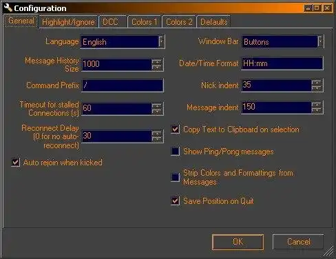Increase Message History Size with up arrow
The image size is (336, 259).
(158, 61)
